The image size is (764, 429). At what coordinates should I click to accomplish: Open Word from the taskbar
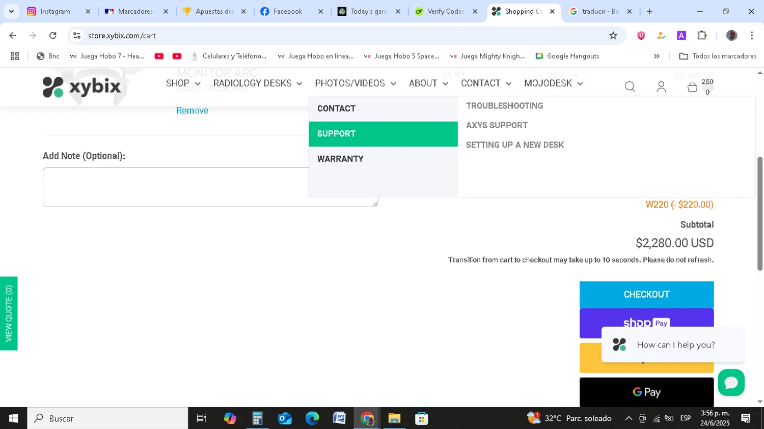pos(339,418)
